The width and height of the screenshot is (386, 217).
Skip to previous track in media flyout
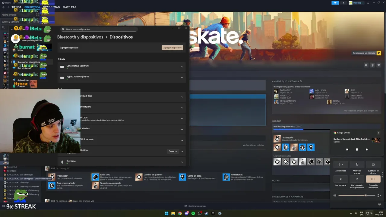347,149
